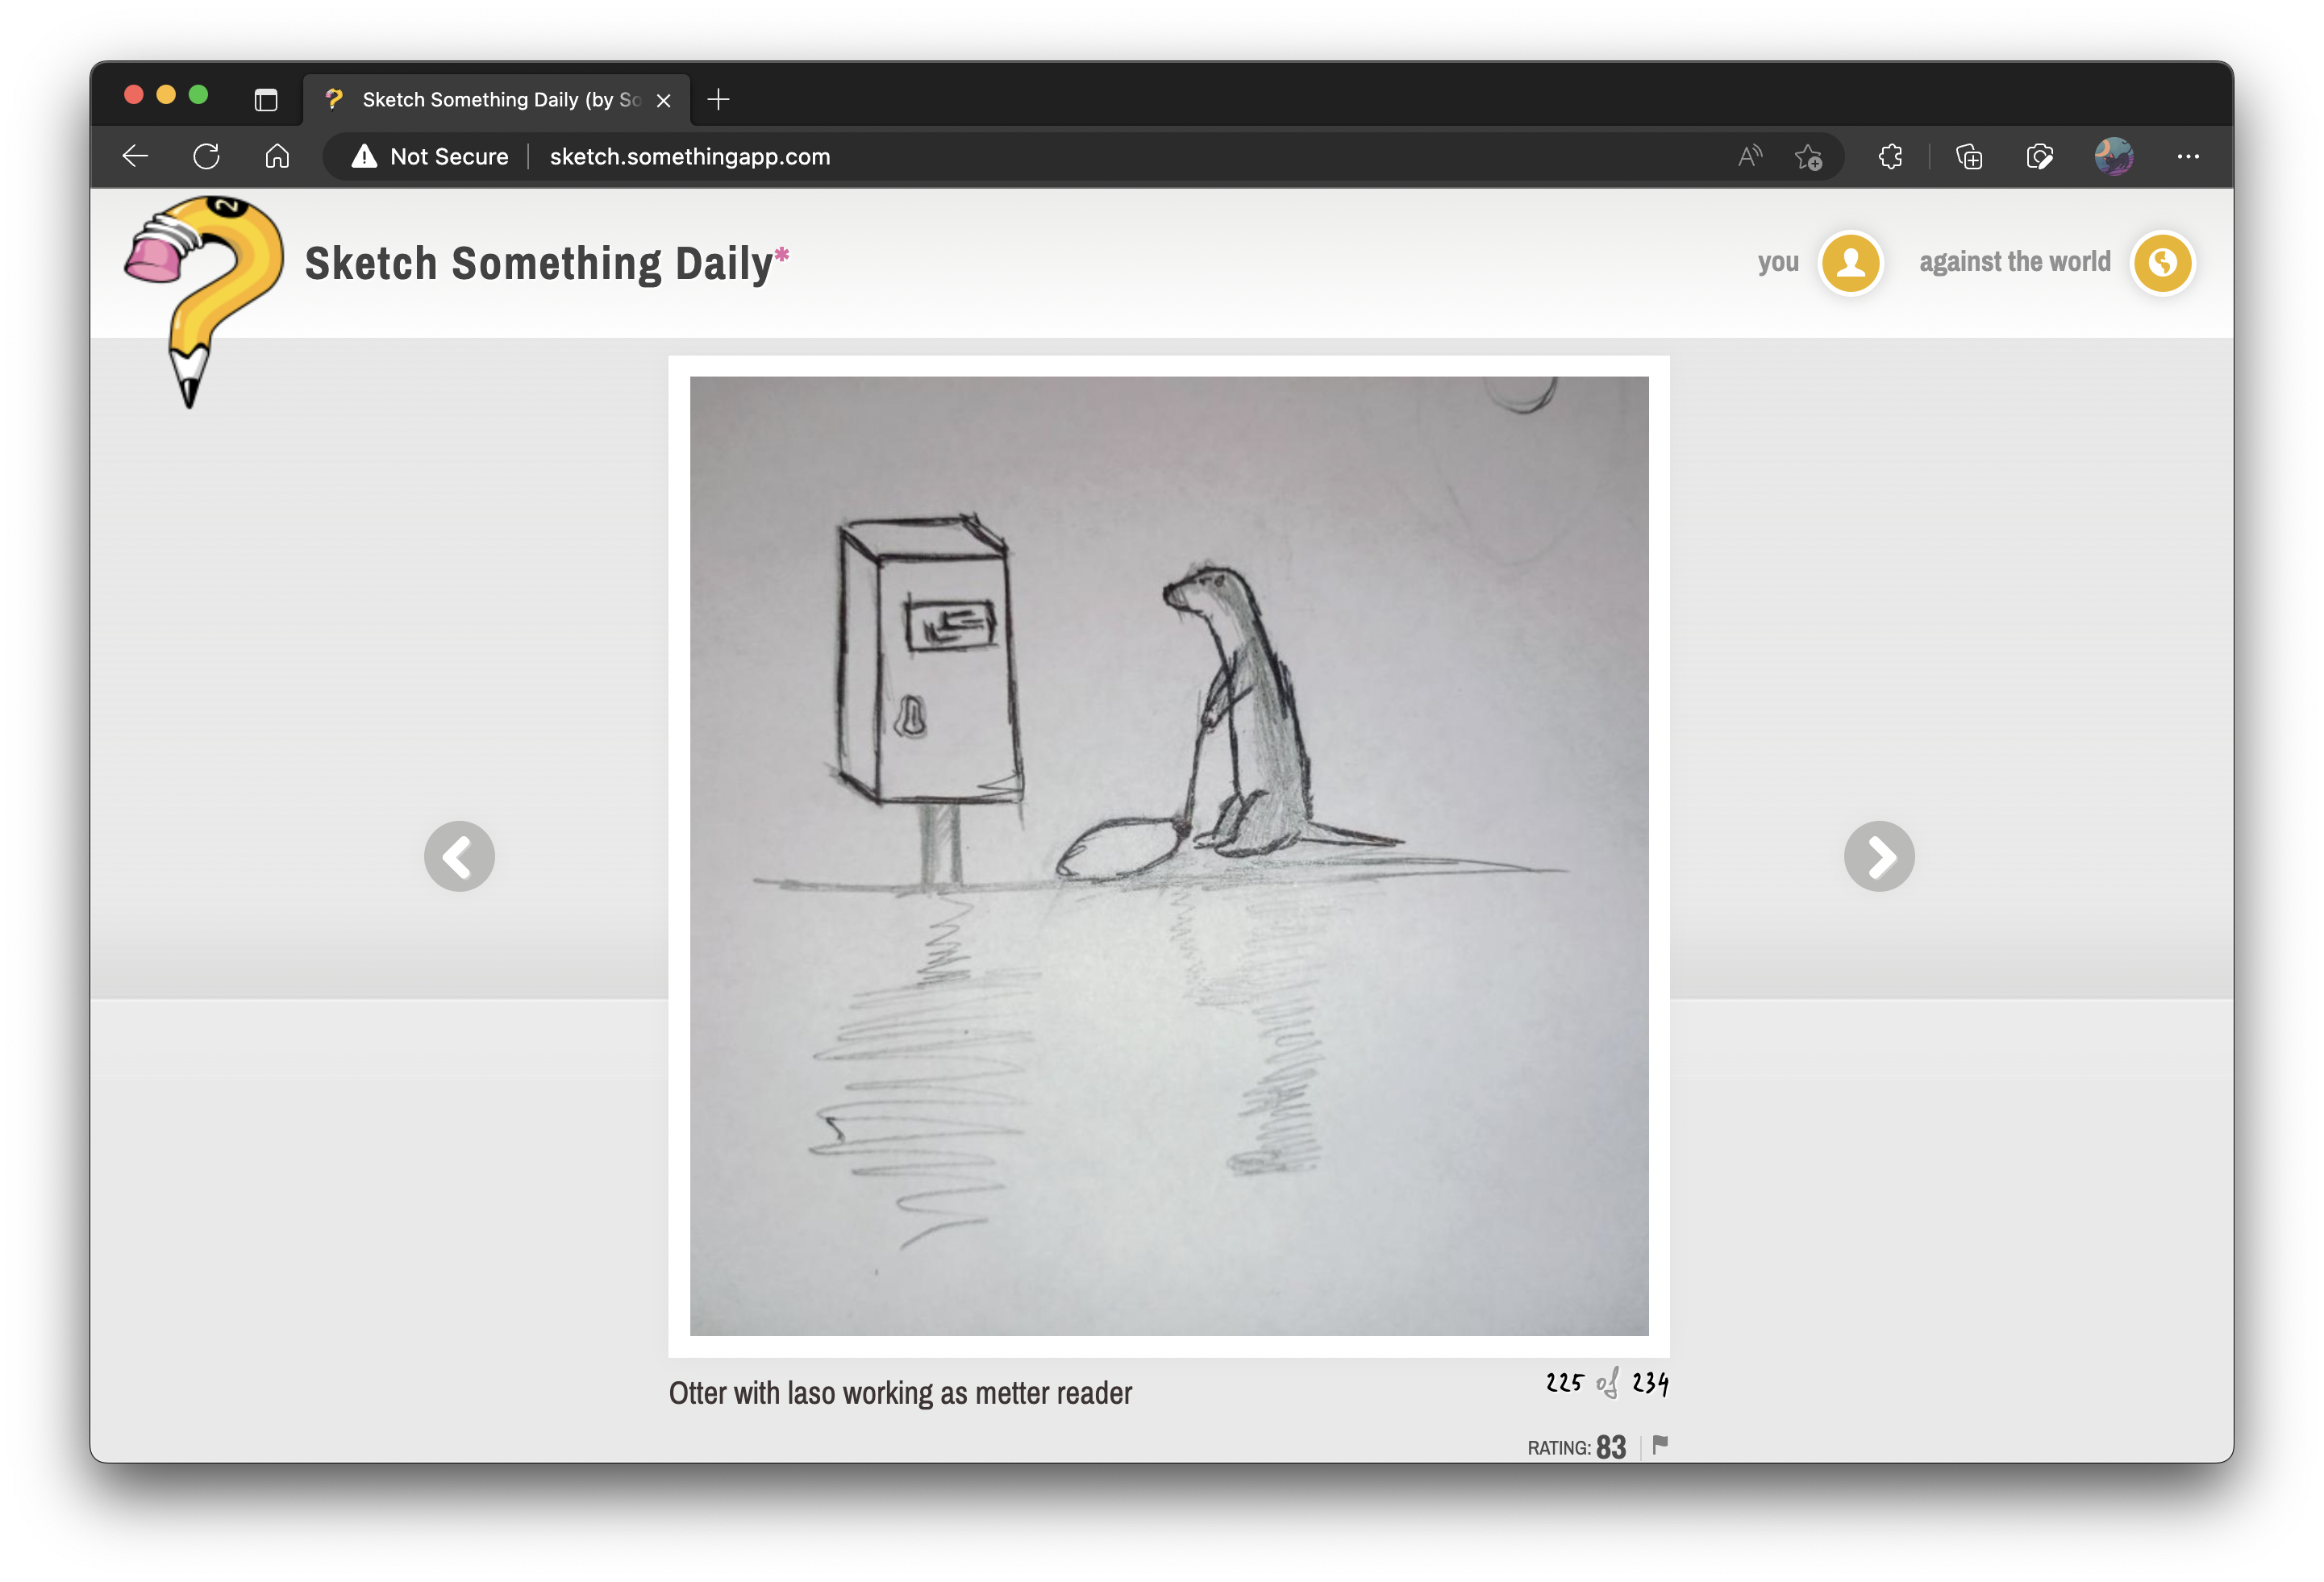Select the Sketch Something Daily tab
The height and width of the screenshot is (1582, 2324).
tap(490, 99)
